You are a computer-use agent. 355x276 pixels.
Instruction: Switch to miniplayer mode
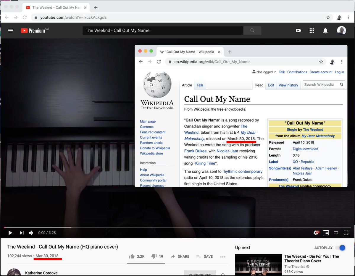(326, 233)
